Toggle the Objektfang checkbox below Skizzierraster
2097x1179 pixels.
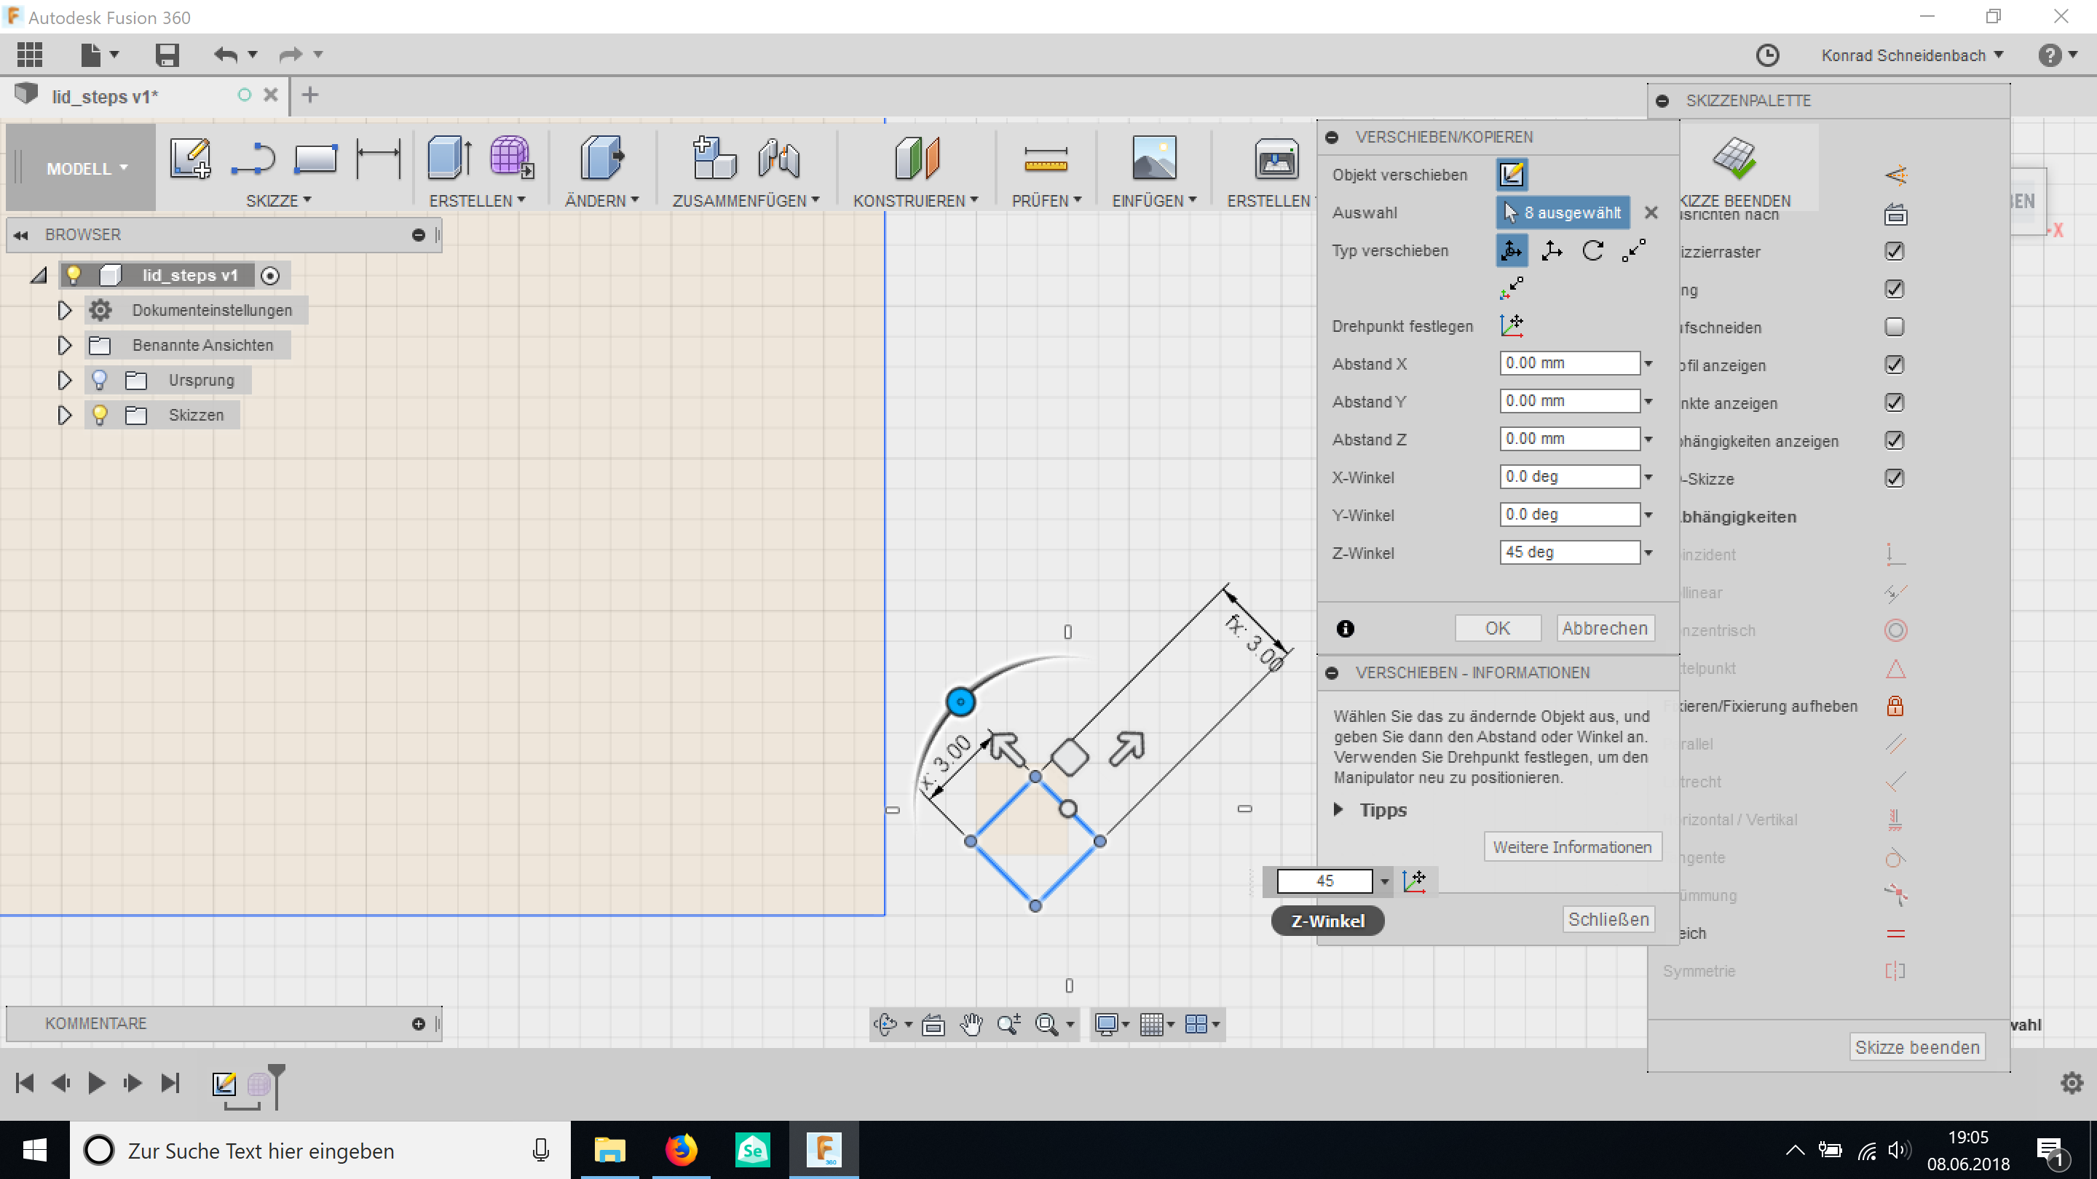point(1895,289)
